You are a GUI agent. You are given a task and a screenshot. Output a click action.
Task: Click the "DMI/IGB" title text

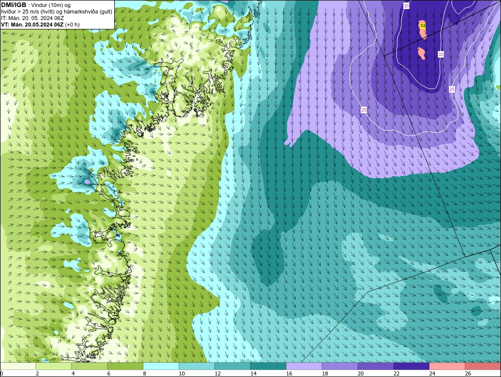point(14,5)
